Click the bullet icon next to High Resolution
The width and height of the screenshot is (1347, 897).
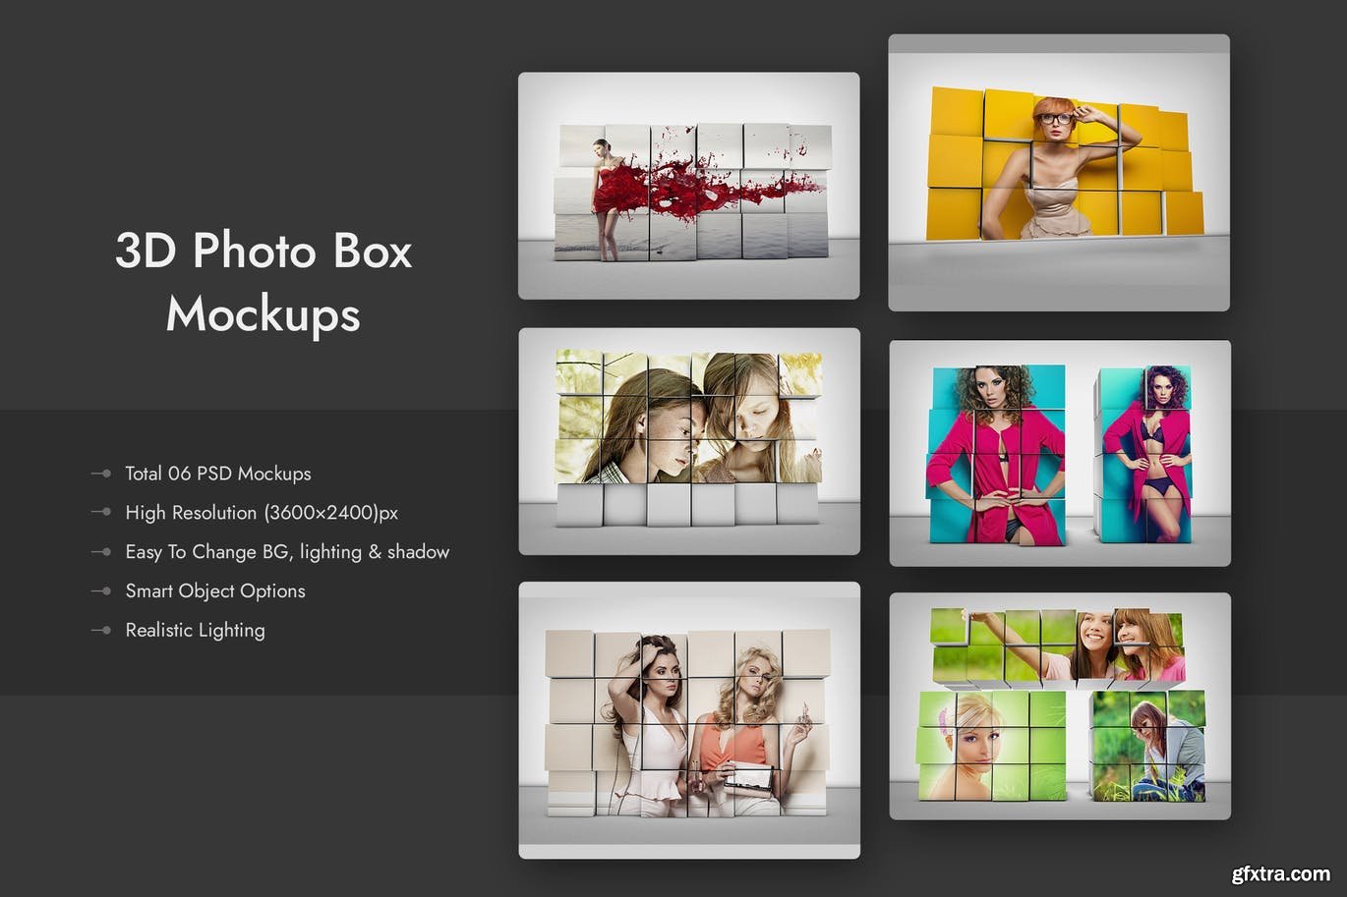(101, 513)
